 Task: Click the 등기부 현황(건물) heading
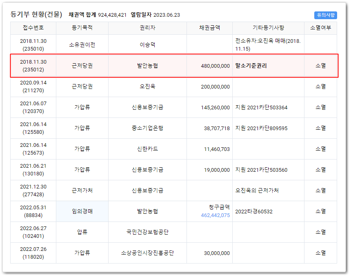36,15
